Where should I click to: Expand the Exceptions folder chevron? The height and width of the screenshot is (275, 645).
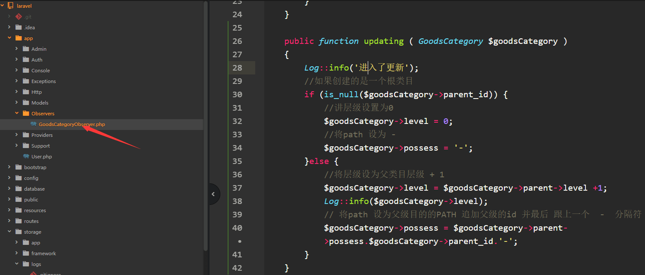(16, 81)
